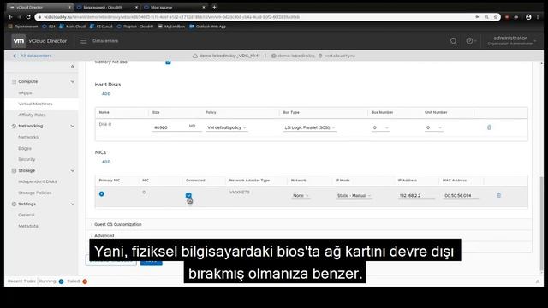
Task: Open Metadata in sidebar
Action: click(28, 226)
